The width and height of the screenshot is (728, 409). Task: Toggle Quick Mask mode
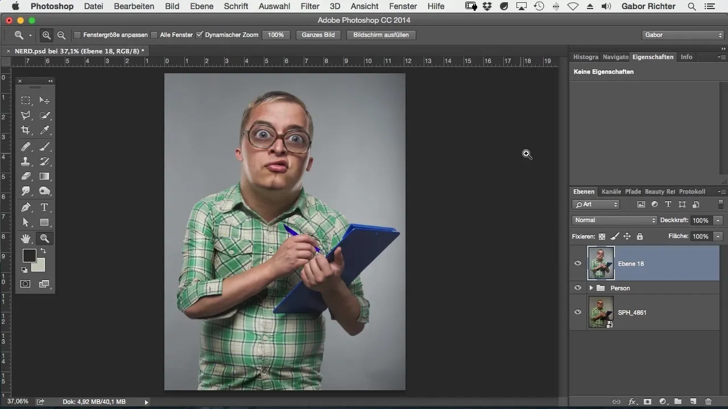coord(26,283)
